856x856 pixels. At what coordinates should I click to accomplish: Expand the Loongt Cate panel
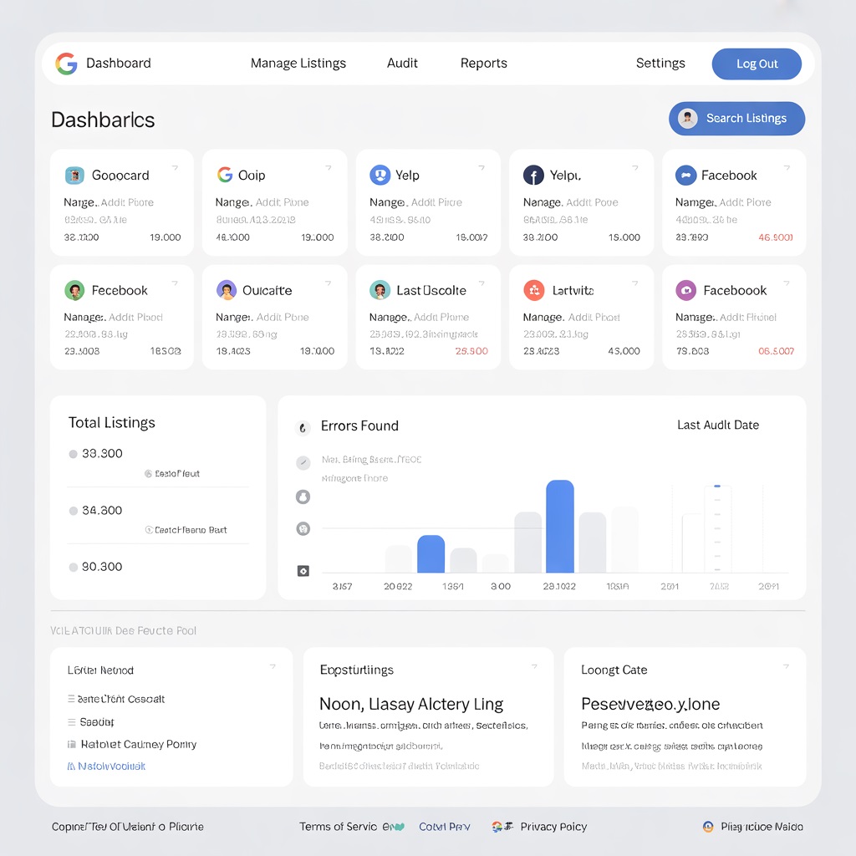(784, 666)
